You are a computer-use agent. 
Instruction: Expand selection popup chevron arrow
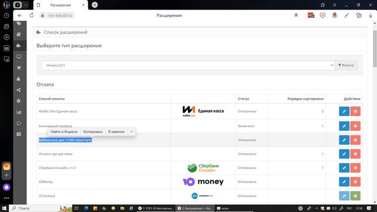(131, 131)
